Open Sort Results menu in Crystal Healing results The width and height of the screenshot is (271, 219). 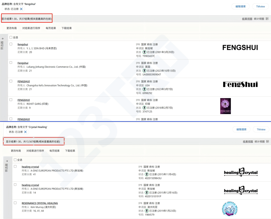pyautogui.click(x=35, y=151)
